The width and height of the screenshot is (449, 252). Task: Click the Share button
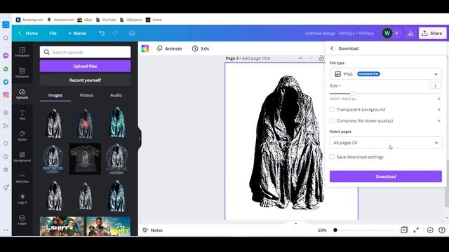(x=432, y=33)
